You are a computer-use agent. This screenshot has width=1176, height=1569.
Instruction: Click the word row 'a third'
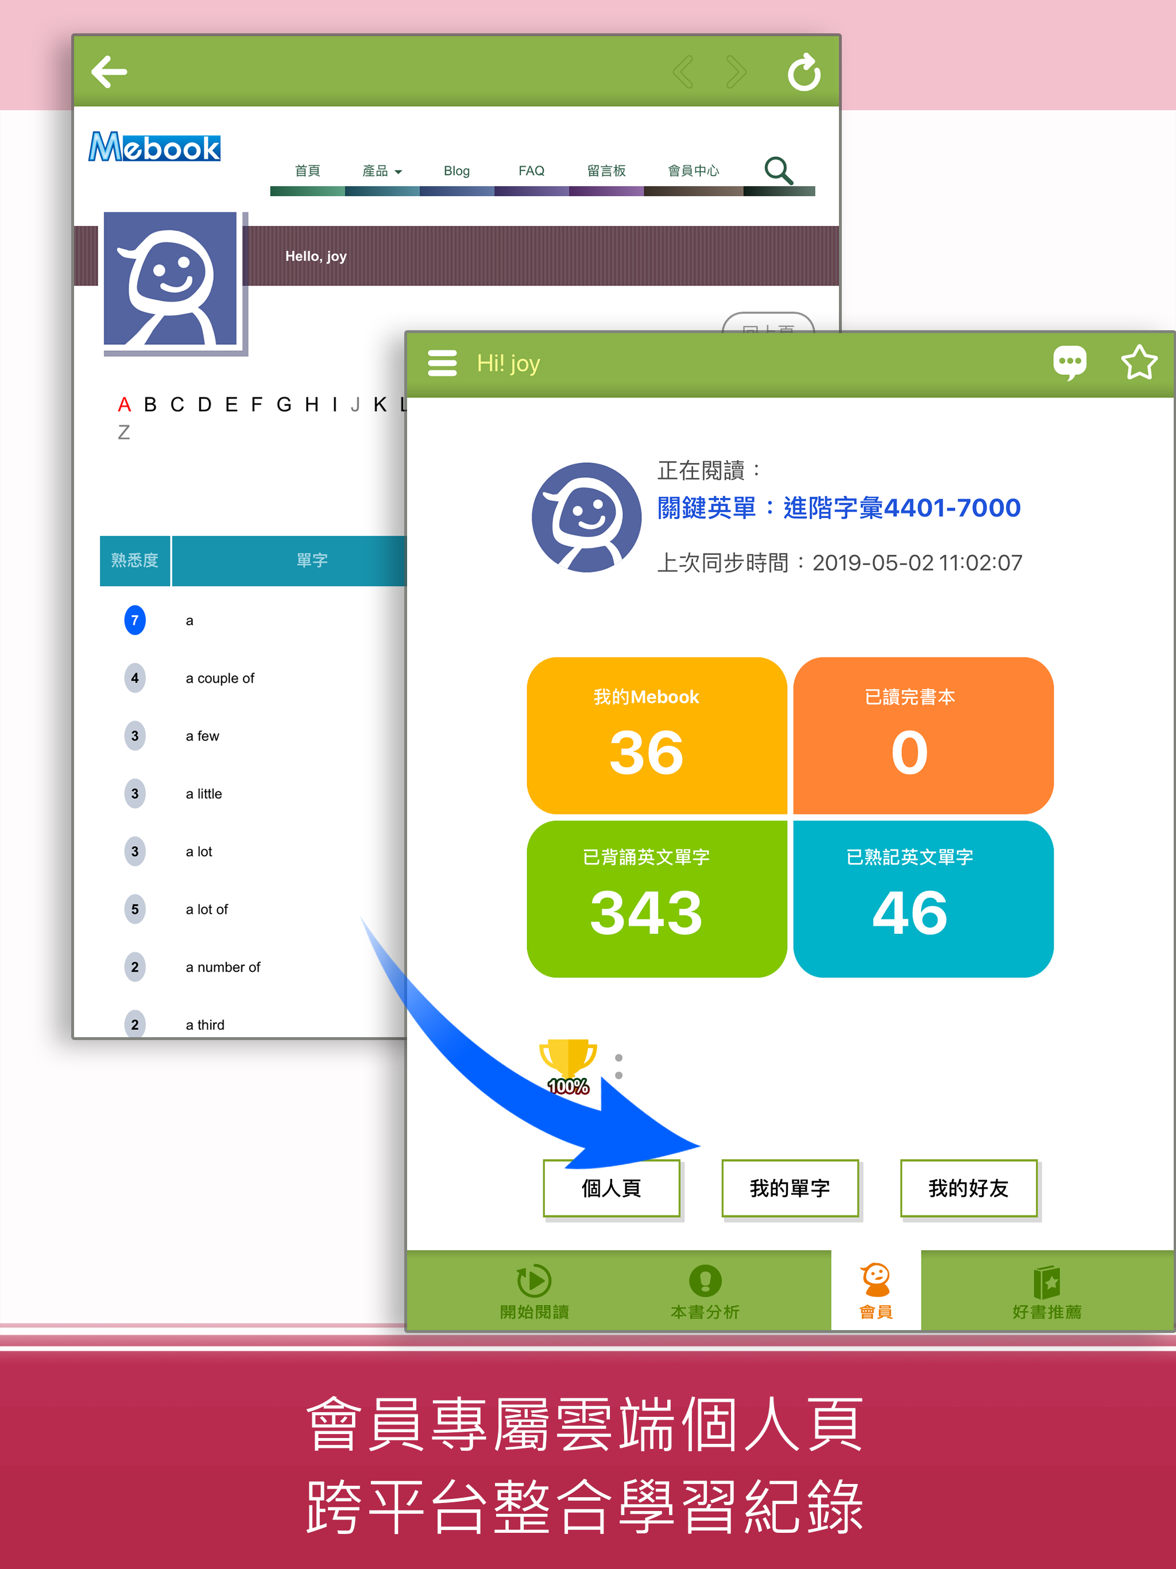pos(205,1025)
